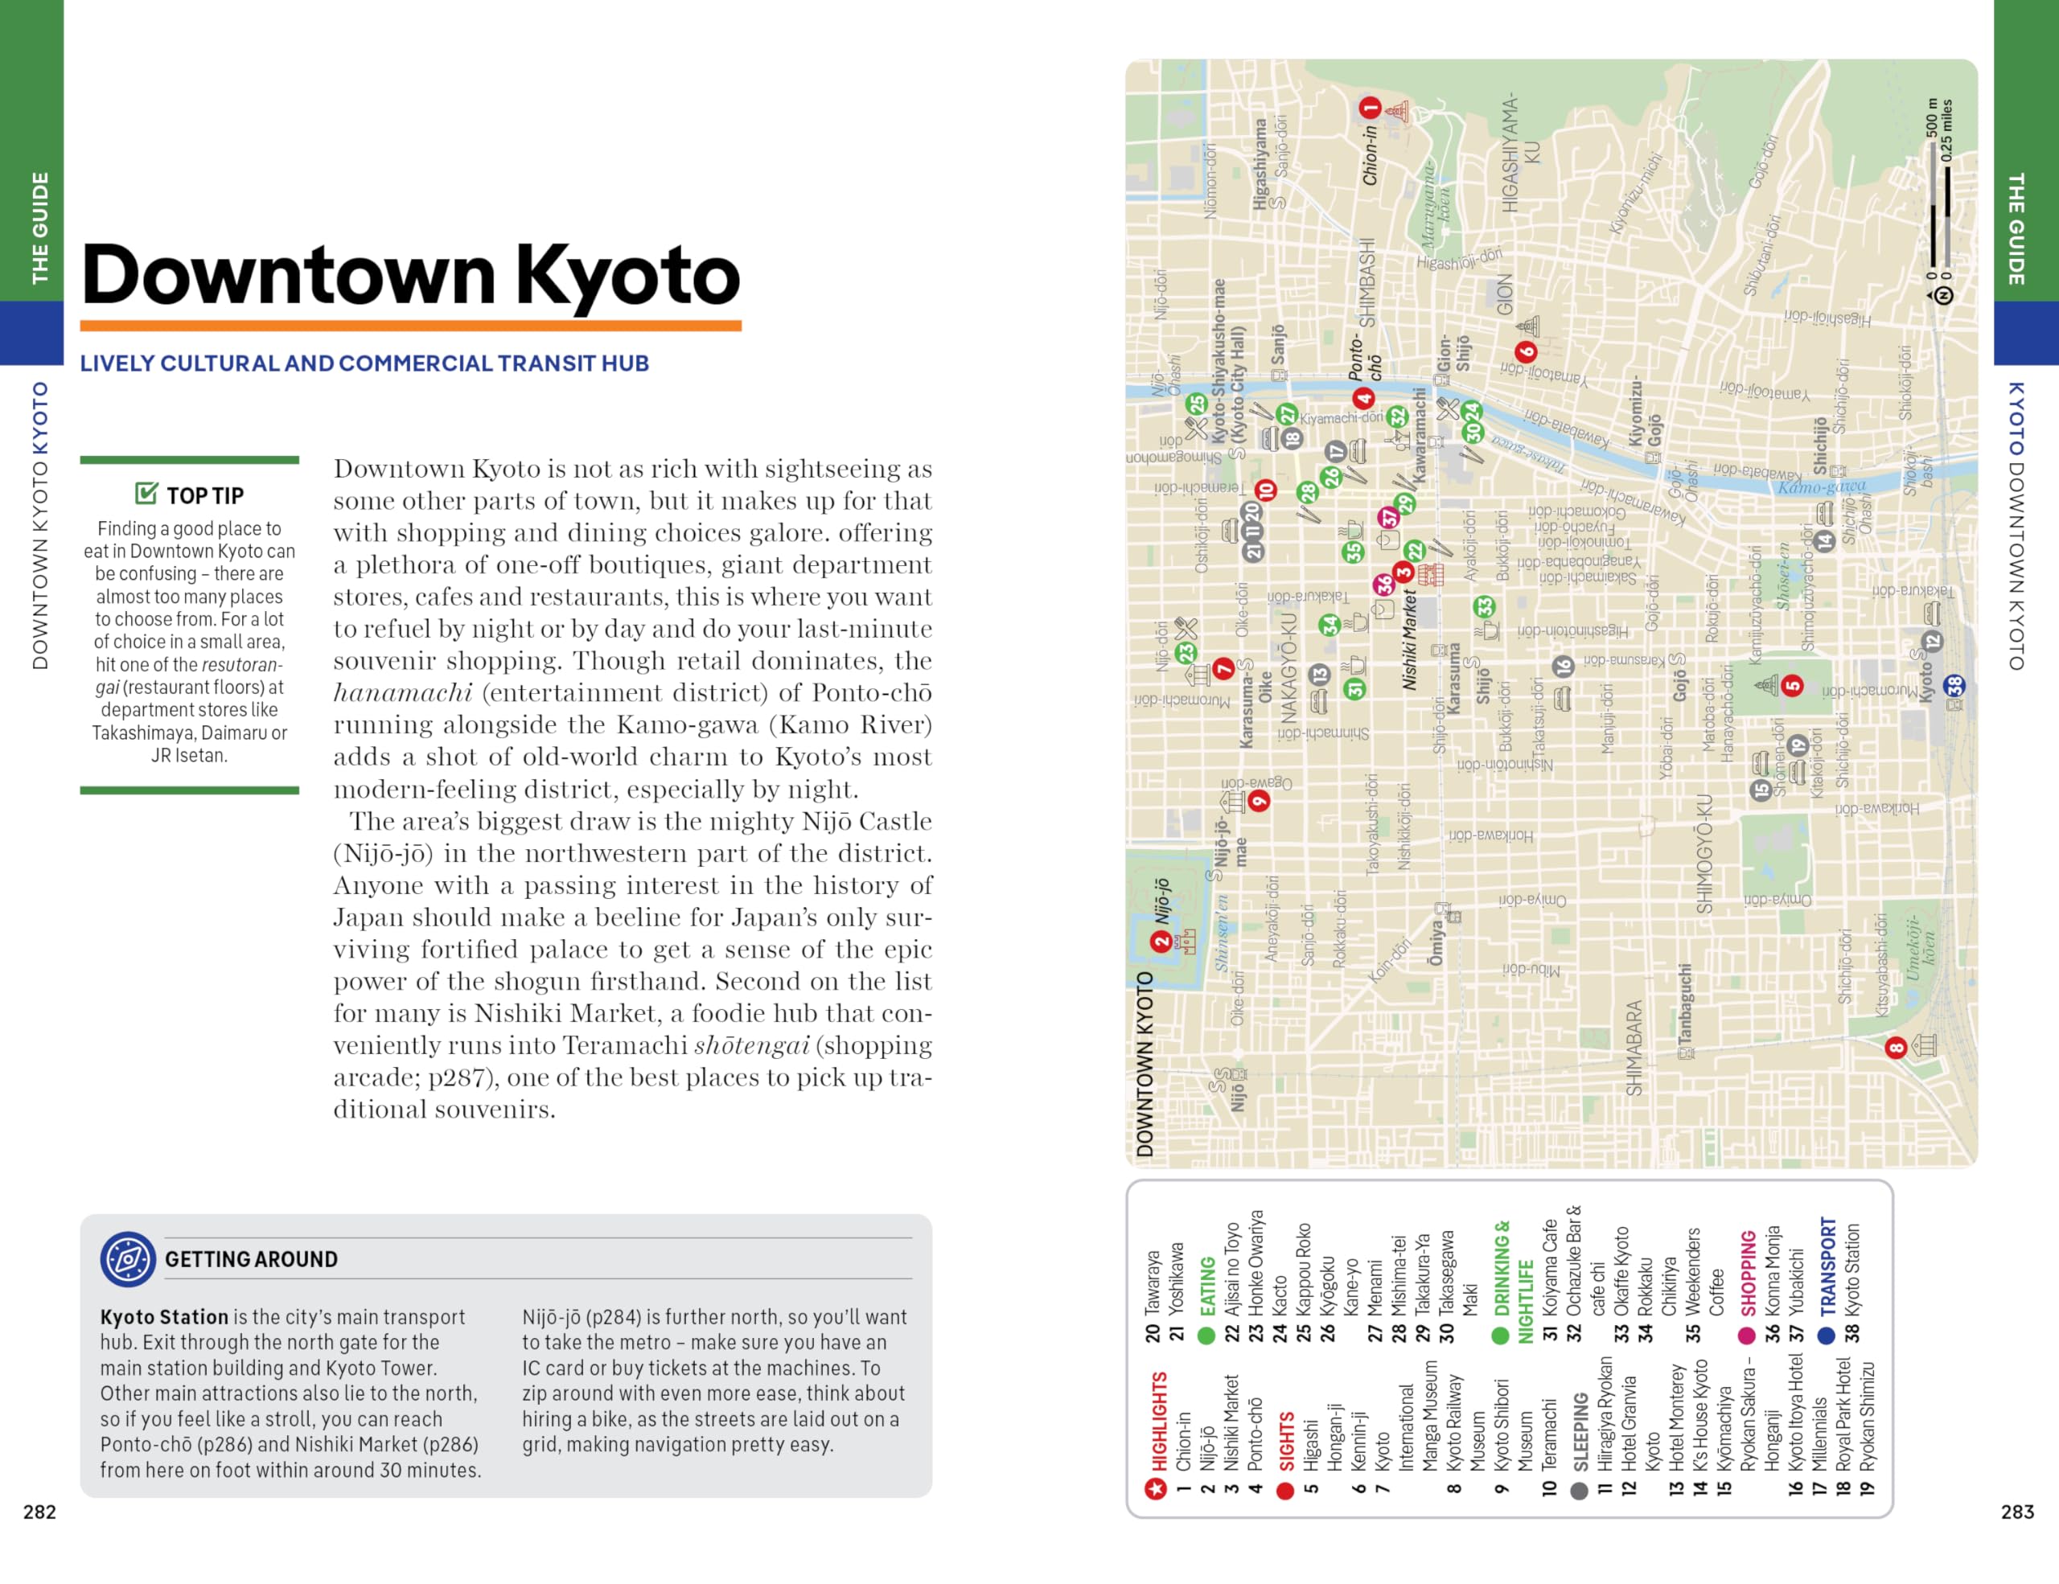This screenshot has width=2059, height=1584.
Task: Click magenta shopping marker 37 on the map
Action: pos(1389,517)
